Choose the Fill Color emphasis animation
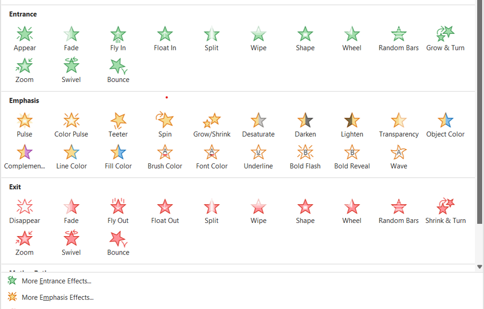The height and width of the screenshot is (309, 484). click(118, 157)
